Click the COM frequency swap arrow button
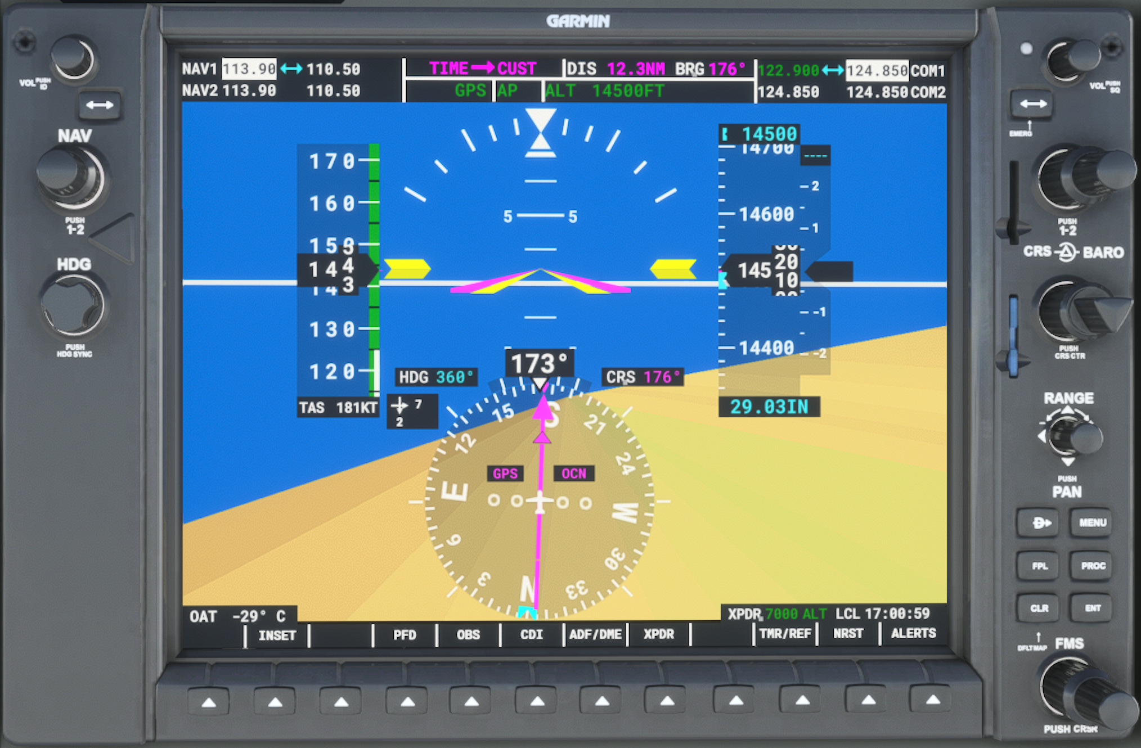The image size is (1141, 748). [x=1033, y=104]
